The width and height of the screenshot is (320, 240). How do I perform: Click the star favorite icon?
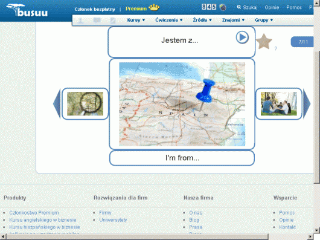click(264, 42)
